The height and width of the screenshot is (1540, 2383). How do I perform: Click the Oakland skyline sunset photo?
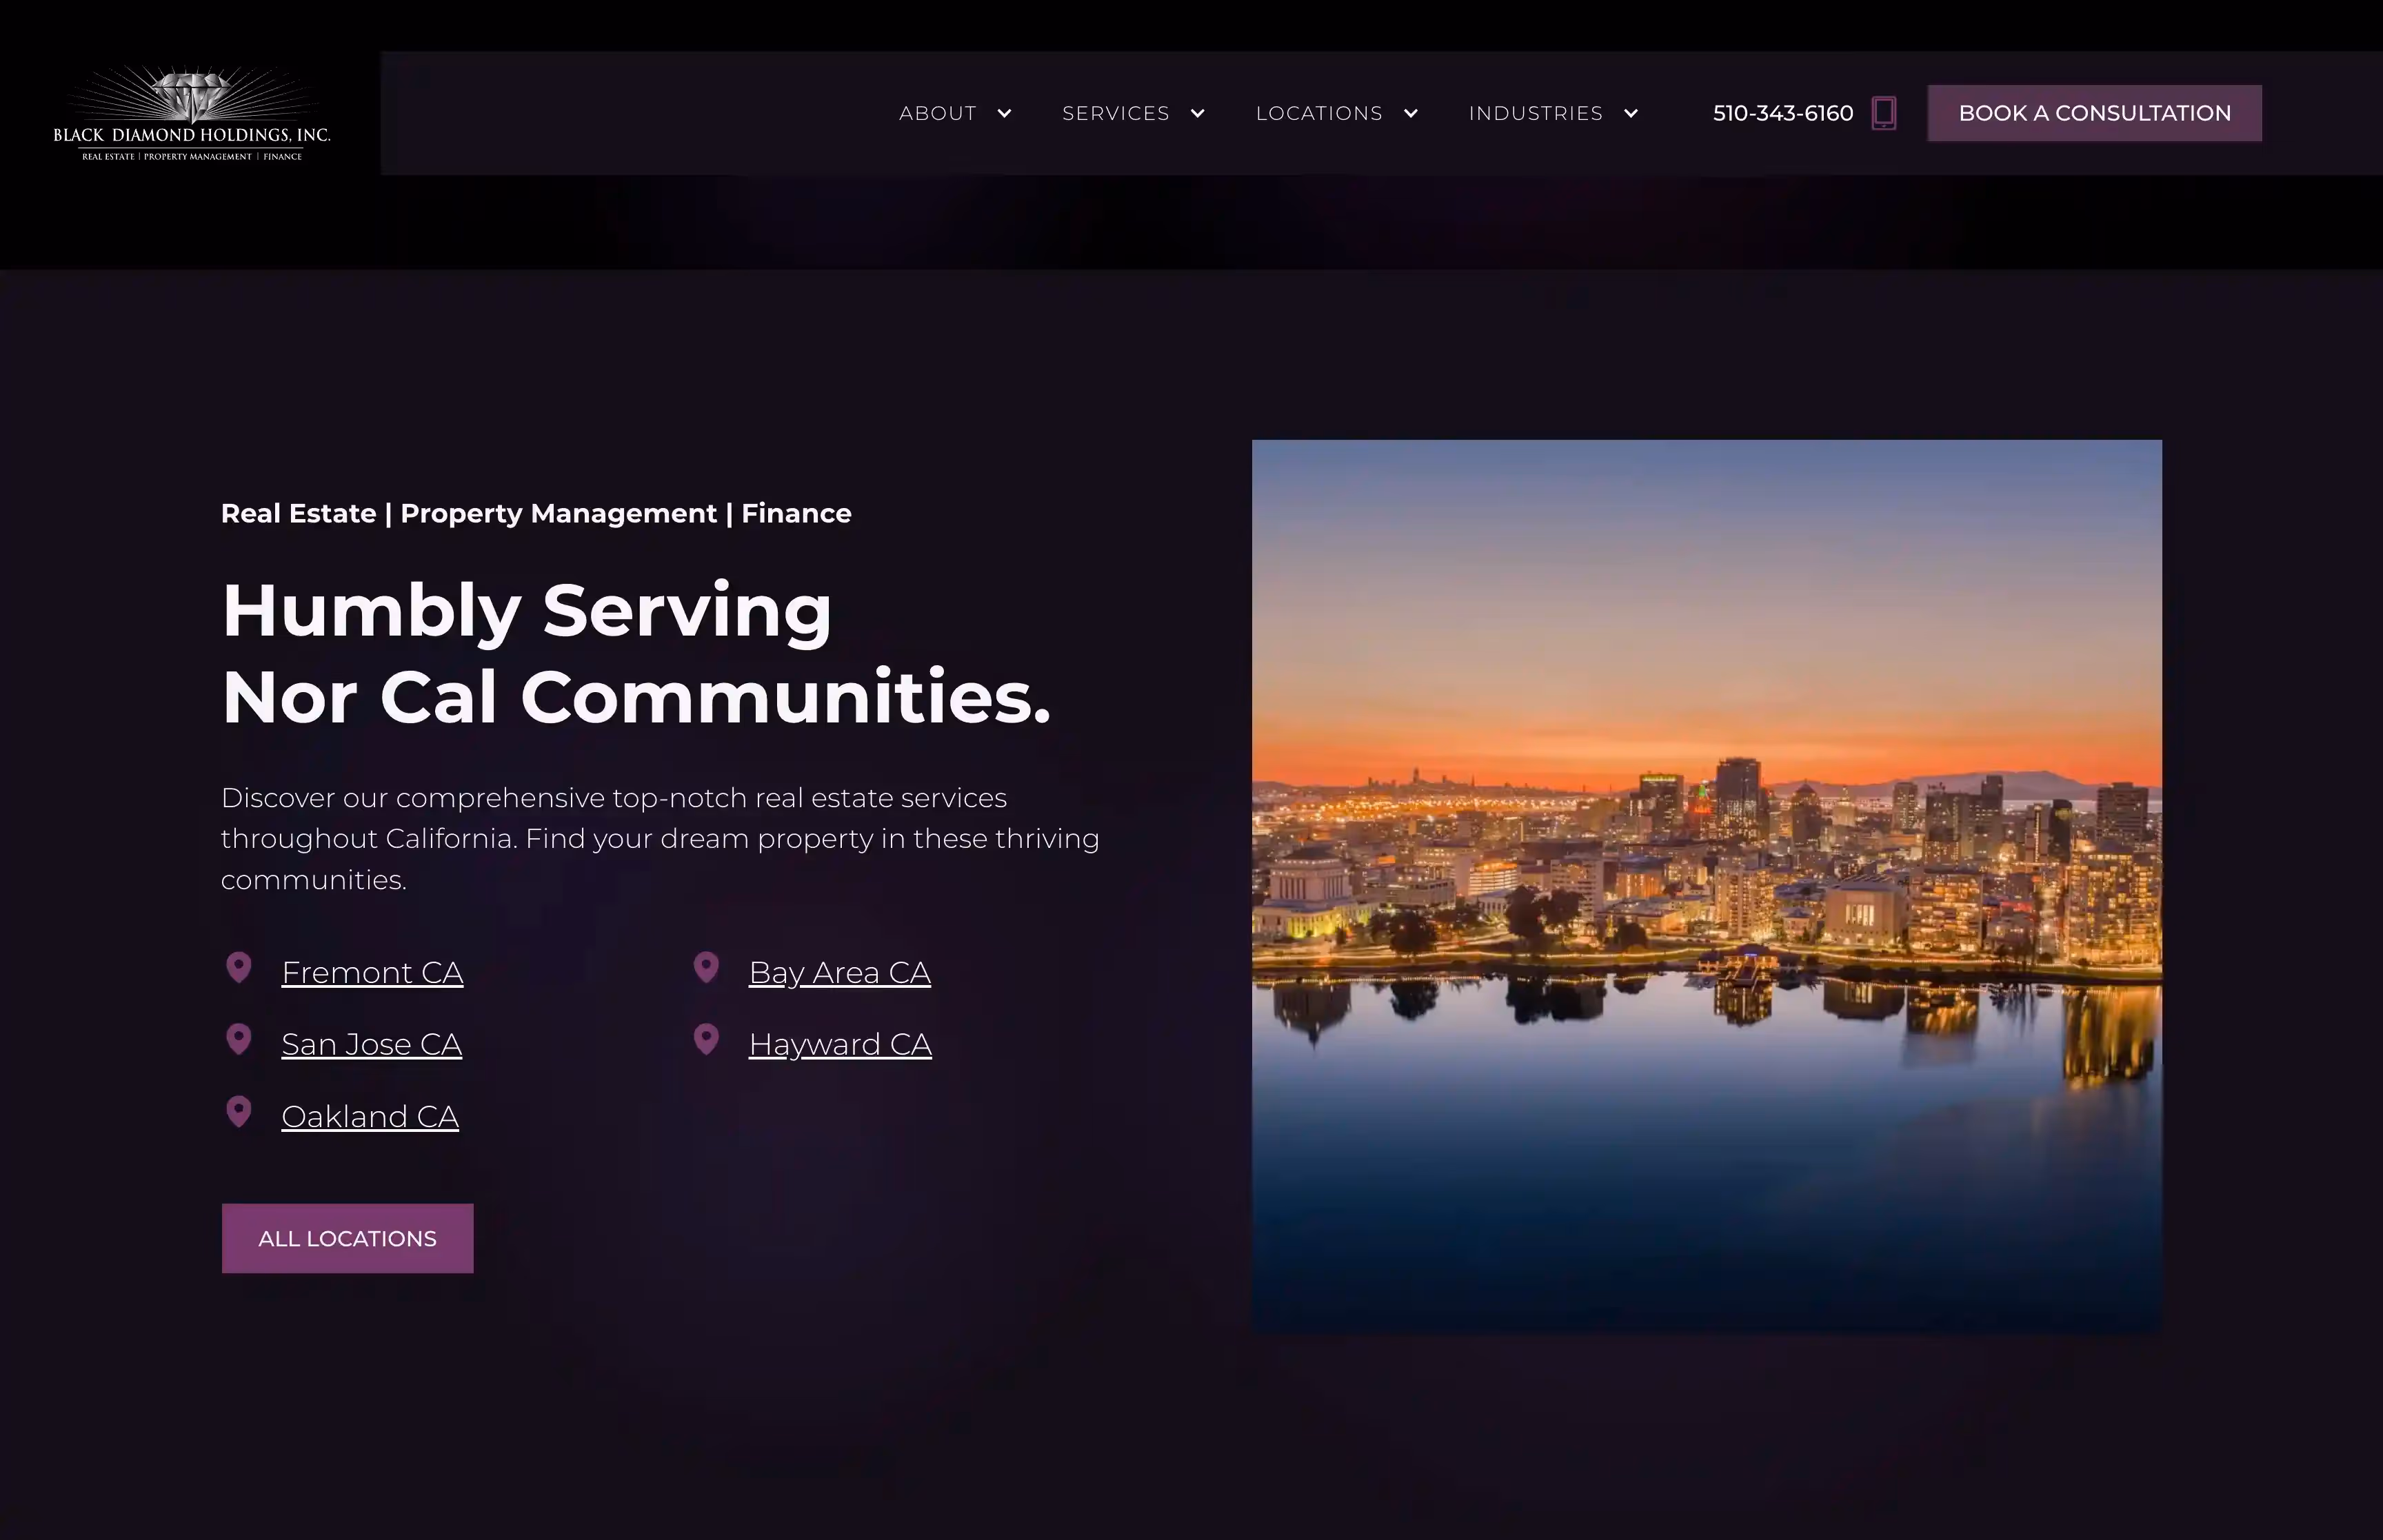(x=1706, y=885)
